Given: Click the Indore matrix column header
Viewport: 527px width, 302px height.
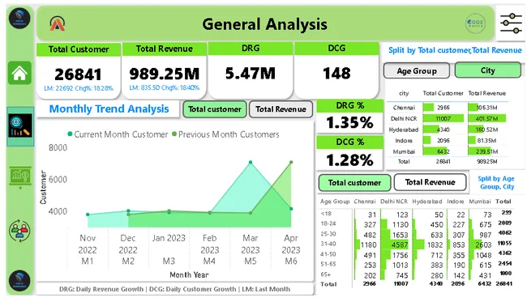Looking at the screenshot, I should click(x=455, y=202).
